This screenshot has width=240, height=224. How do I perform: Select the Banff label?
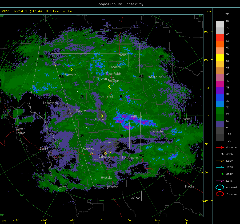pos(44,148)
